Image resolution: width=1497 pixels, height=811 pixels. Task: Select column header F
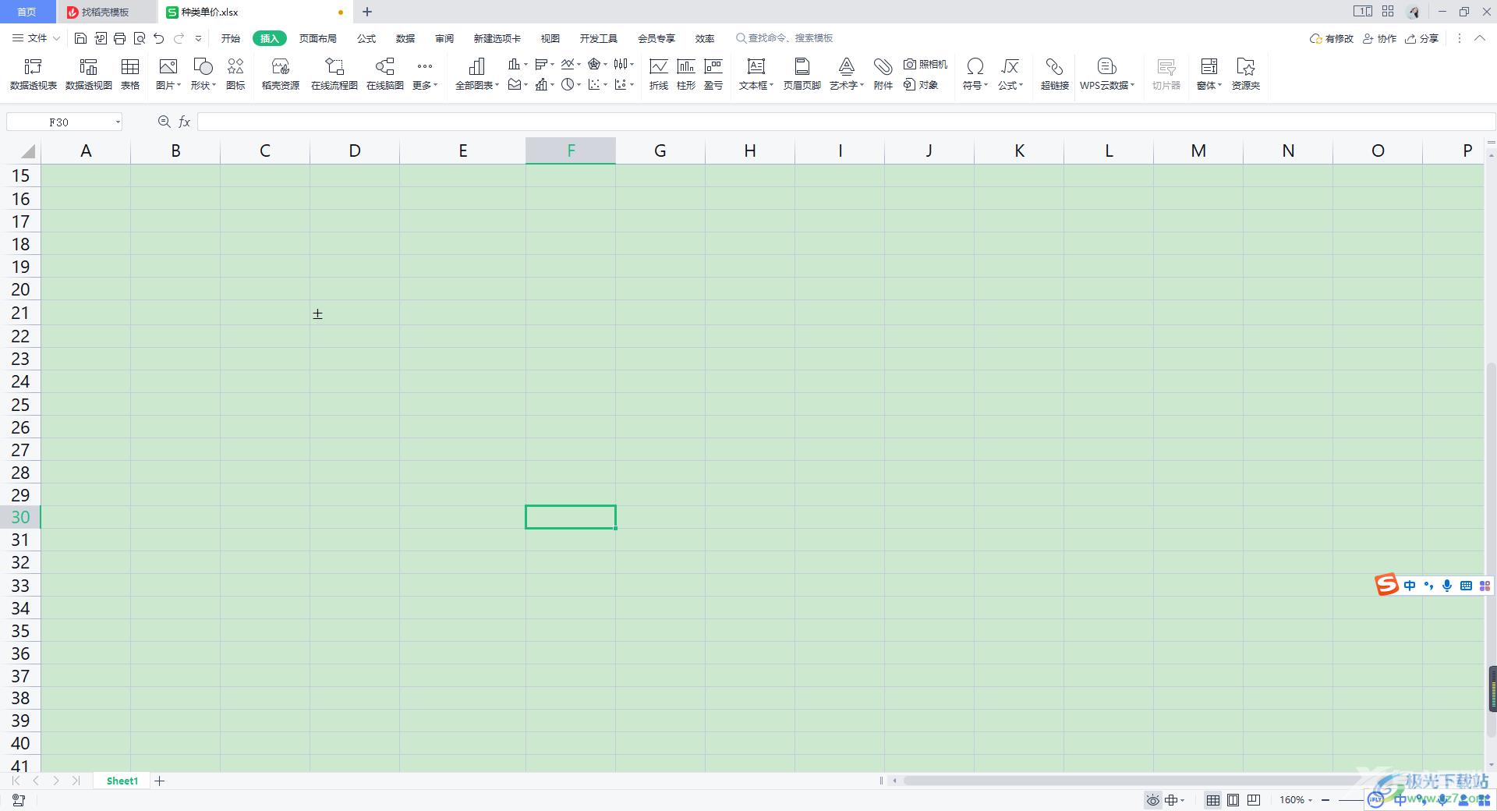tap(571, 151)
